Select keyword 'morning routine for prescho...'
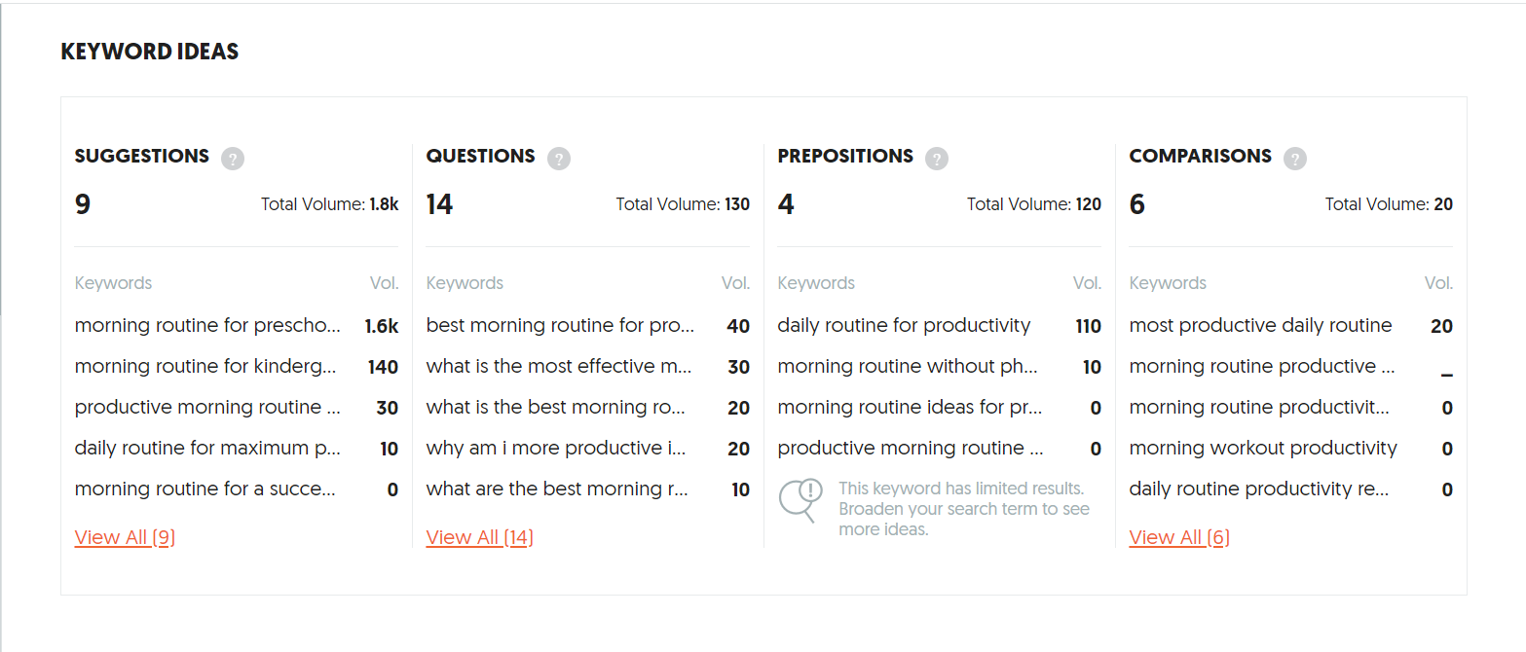The image size is (1526, 652). pos(207,326)
